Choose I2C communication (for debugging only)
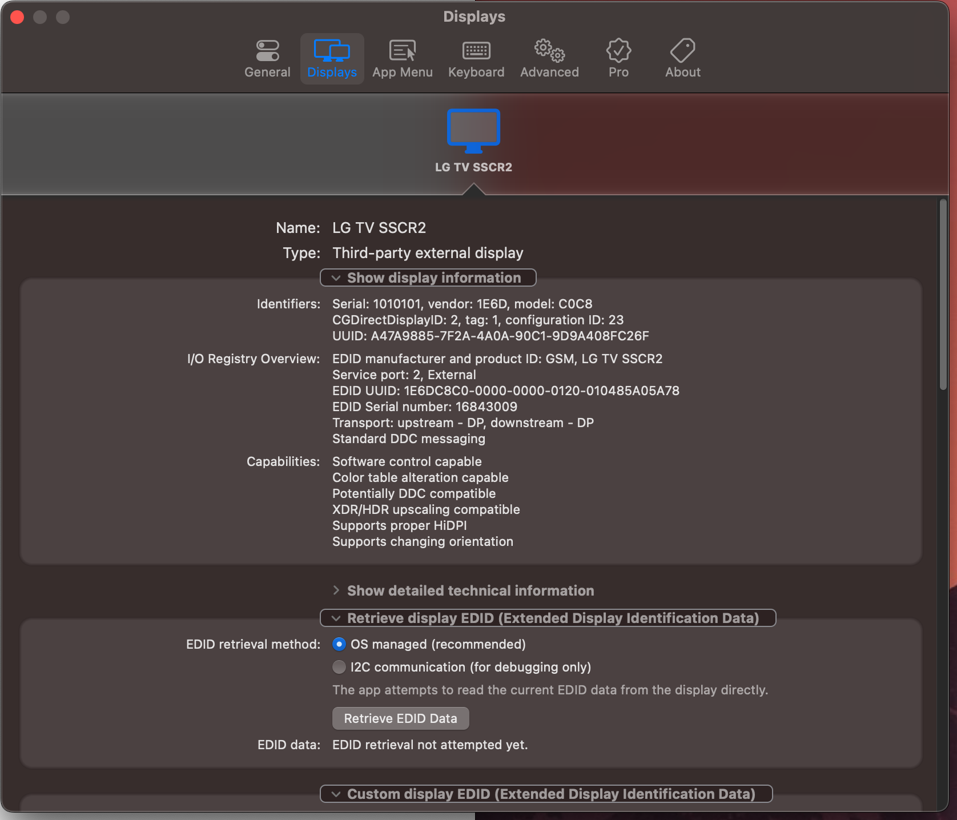 (339, 667)
